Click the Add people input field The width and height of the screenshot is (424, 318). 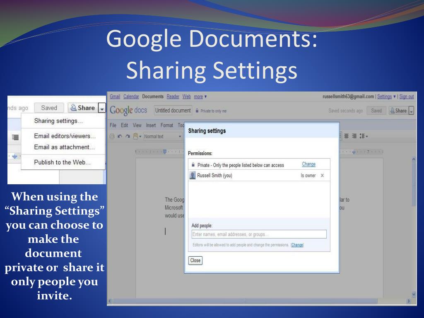(259, 234)
